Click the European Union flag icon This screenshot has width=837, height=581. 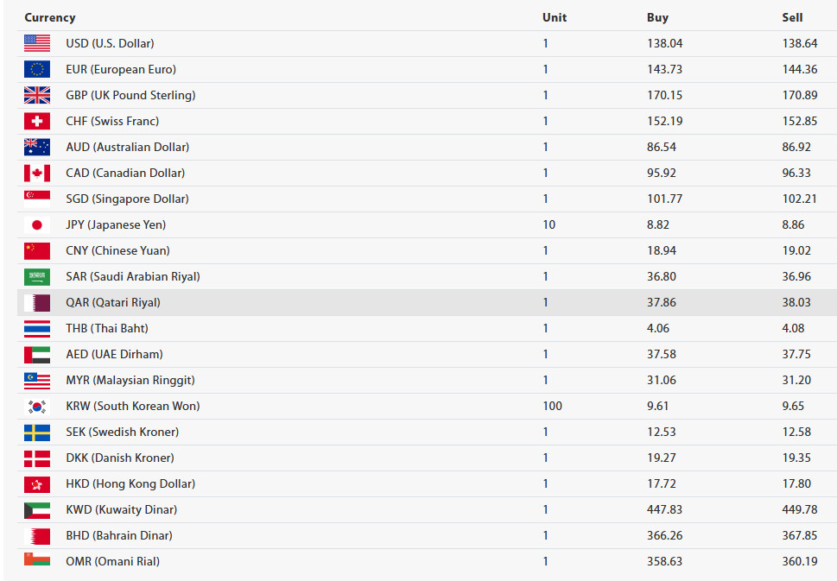pyautogui.click(x=37, y=69)
